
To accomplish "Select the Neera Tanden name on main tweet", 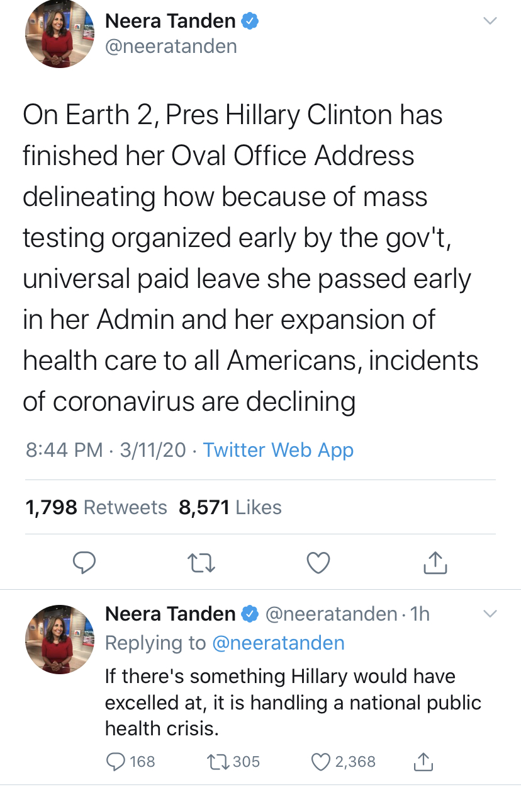I will (x=170, y=21).
